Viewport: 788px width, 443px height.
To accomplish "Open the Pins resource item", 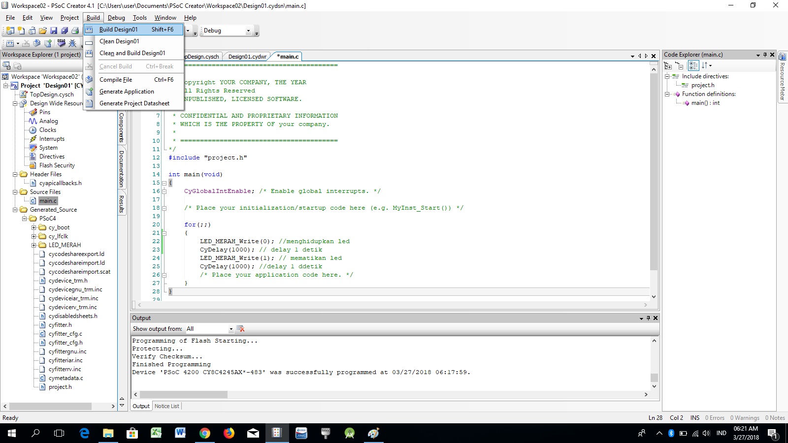I will 45,112.
